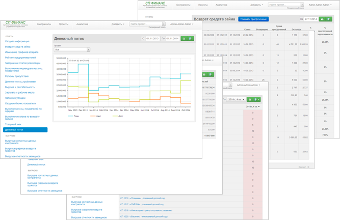Open Завершение этапов реализации in the front sidebar

[22, 63]
